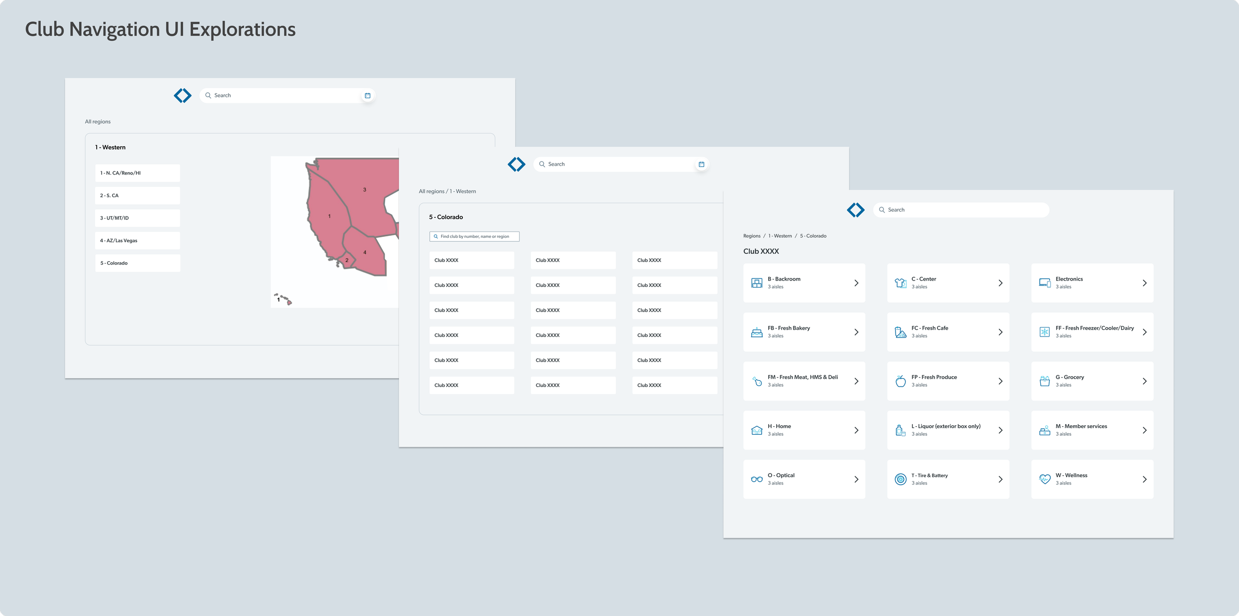The image size is (1239, 616).
Task: Click the Regions breadcrumb link
Action: click(751, 236)
